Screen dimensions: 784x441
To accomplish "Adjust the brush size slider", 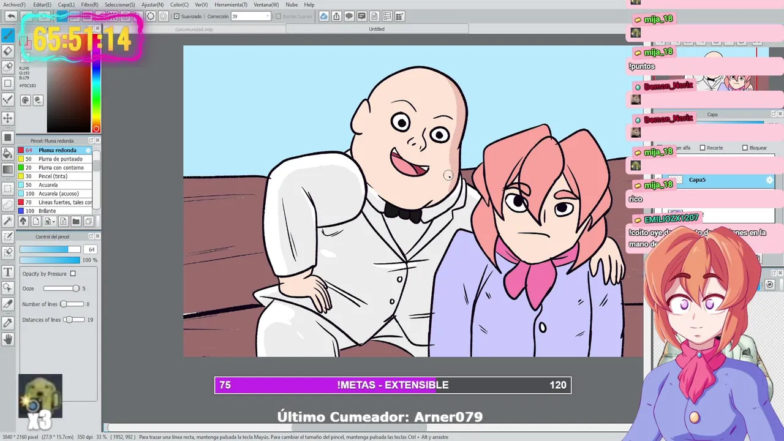I will click(x=50, y=249).
